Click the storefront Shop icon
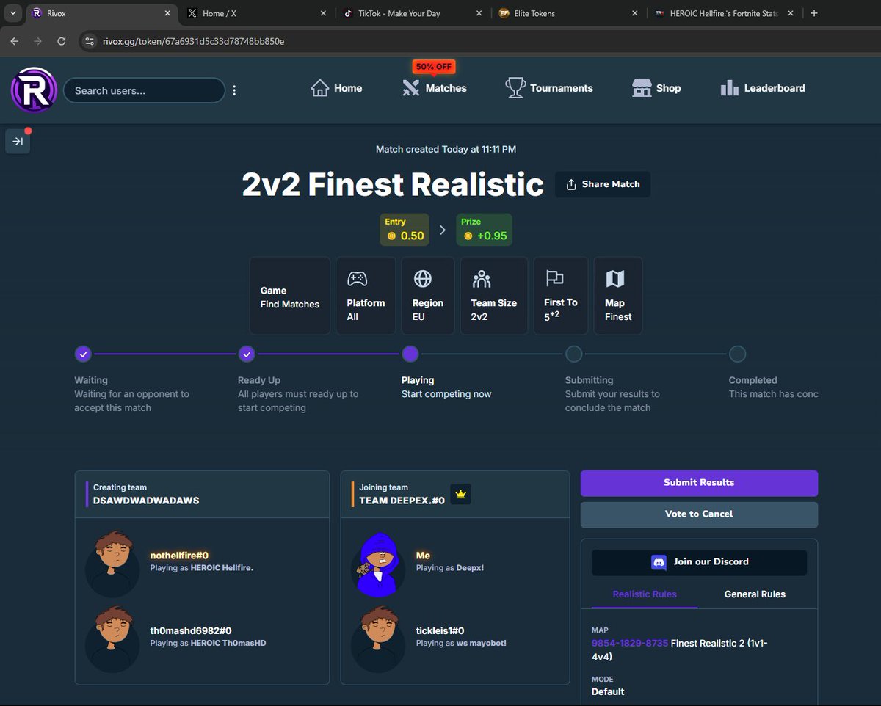Viewport: 881px width, 706px height. click(x=642, y=88)
